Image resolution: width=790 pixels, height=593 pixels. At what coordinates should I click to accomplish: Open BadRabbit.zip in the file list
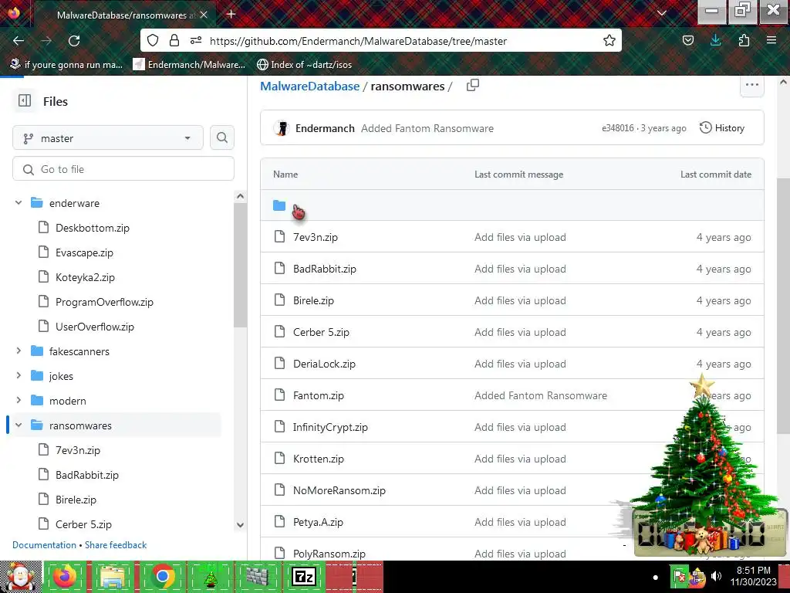(325, 269)
